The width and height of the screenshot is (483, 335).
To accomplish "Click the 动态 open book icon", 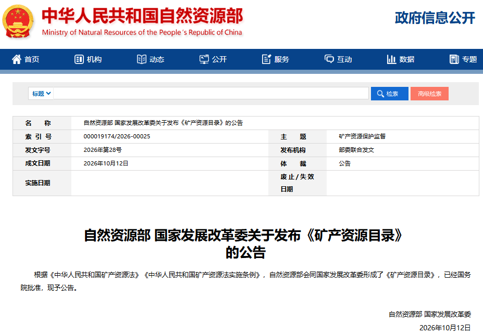I will tap(142, 59).
